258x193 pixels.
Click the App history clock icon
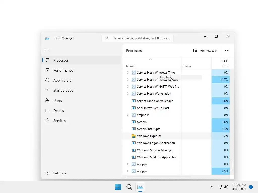(x=47, y=80)
